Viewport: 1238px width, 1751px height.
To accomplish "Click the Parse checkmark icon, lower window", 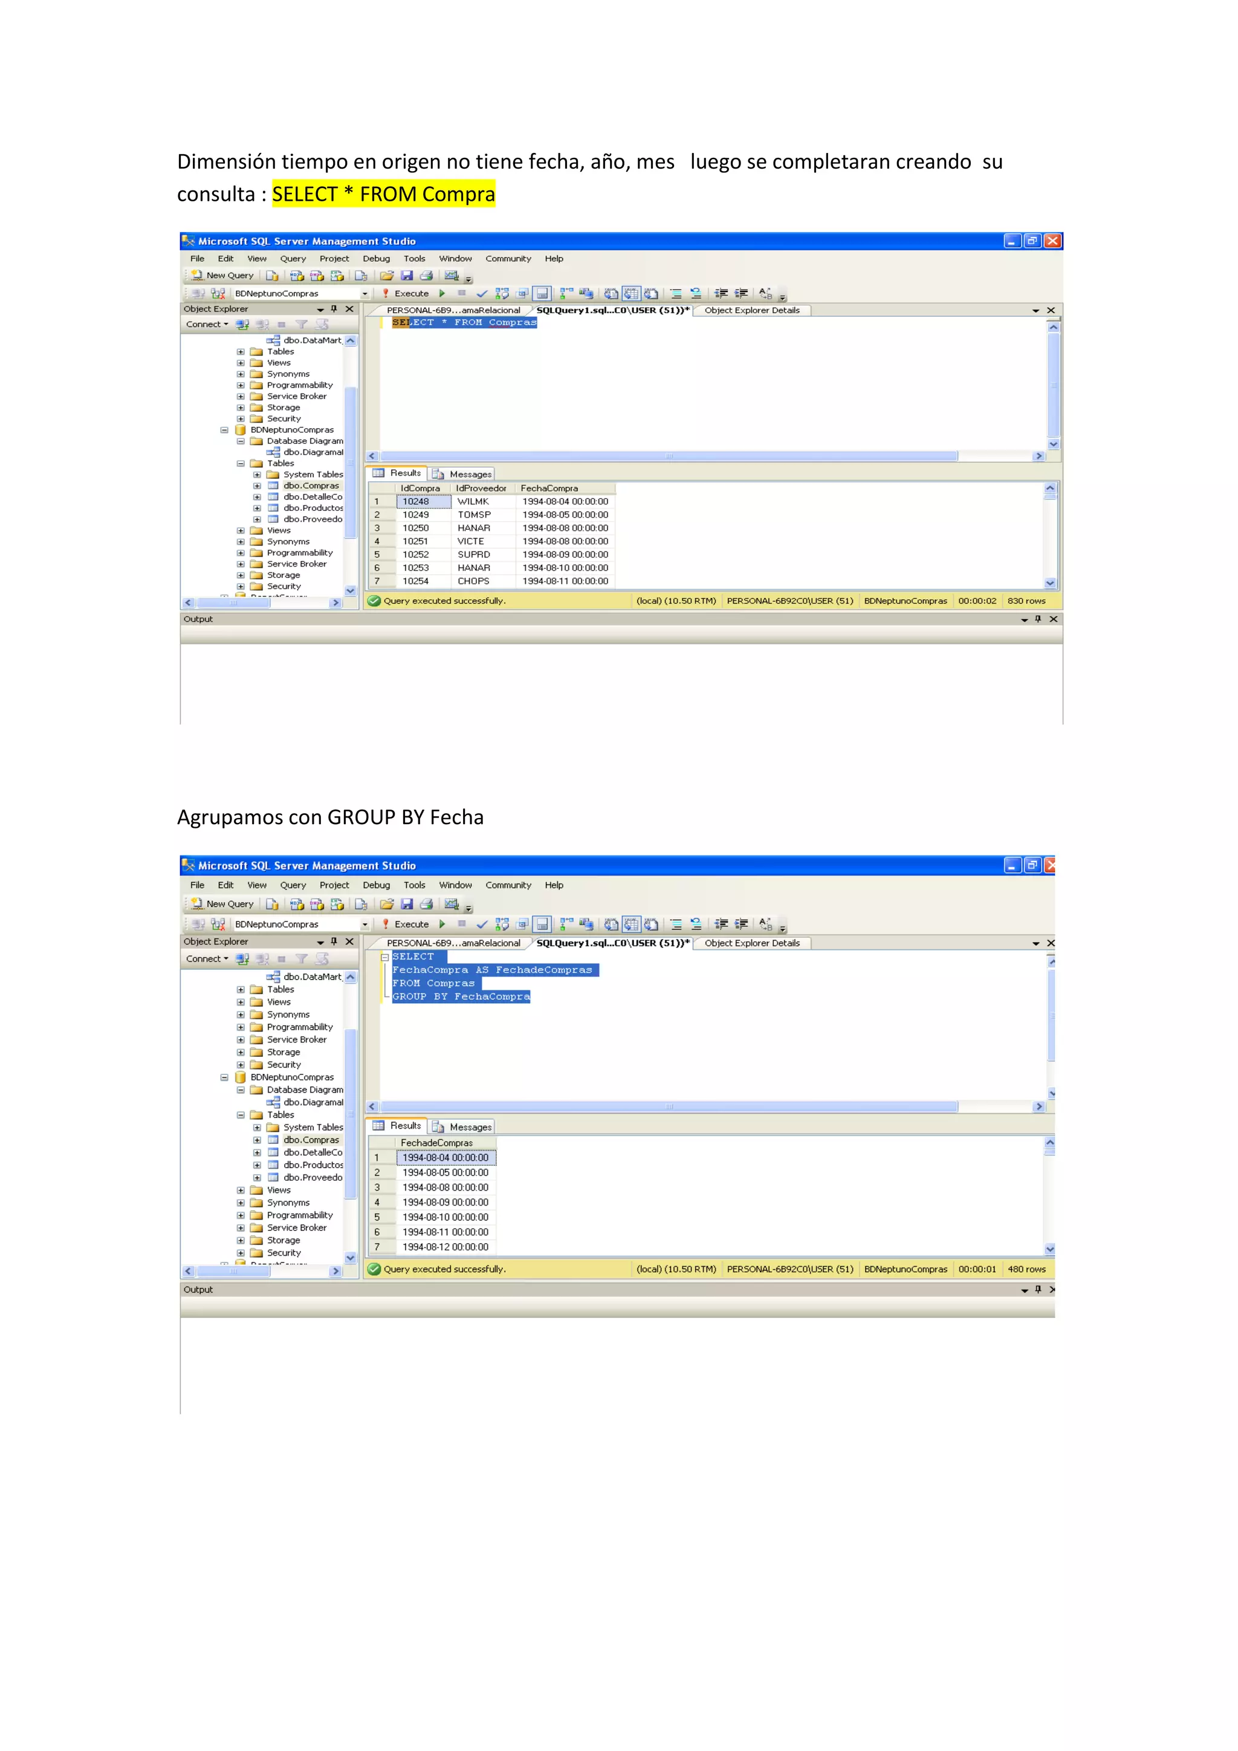I will 482,924.
